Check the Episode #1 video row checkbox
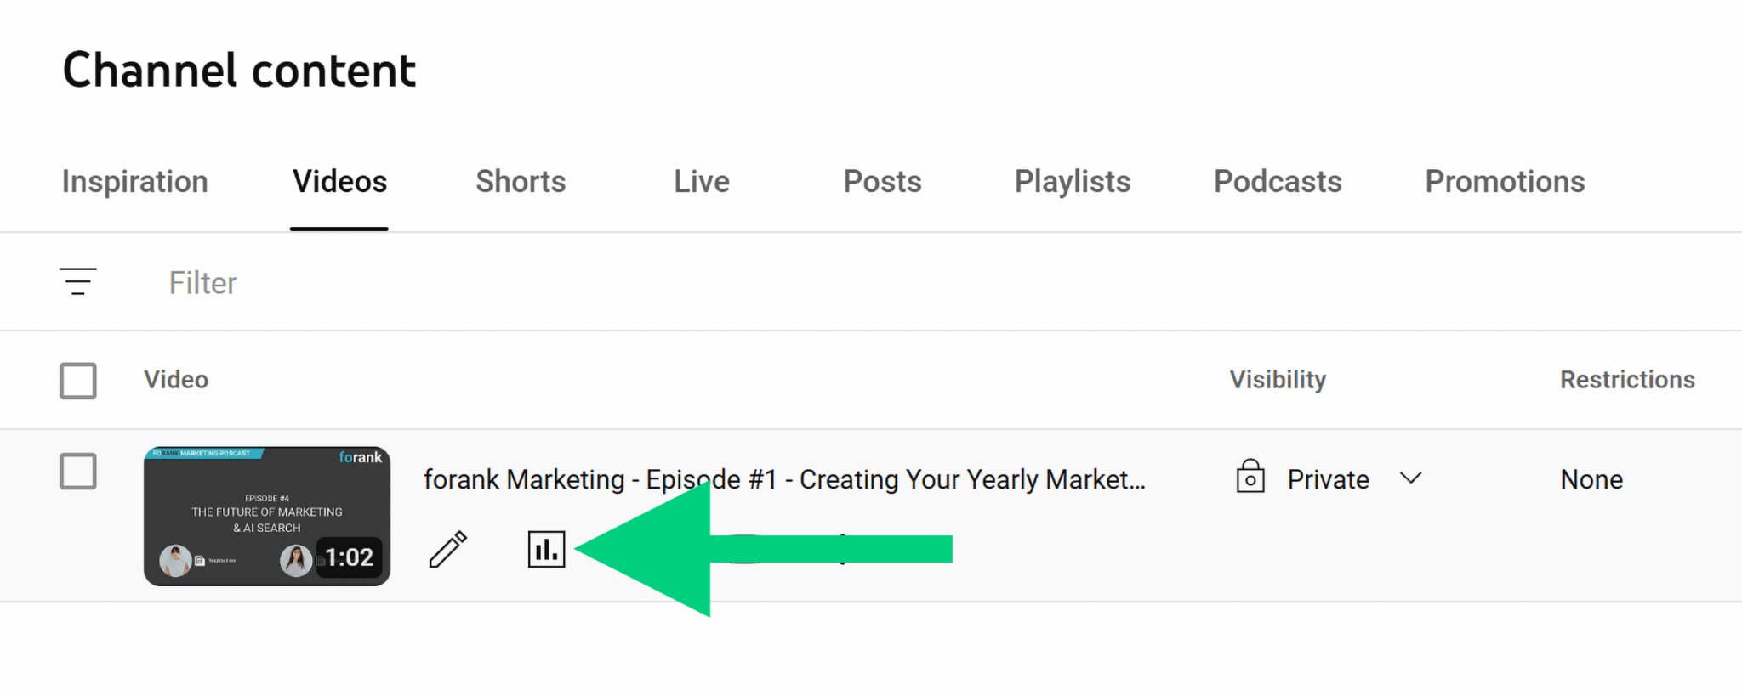 point(77,472)
